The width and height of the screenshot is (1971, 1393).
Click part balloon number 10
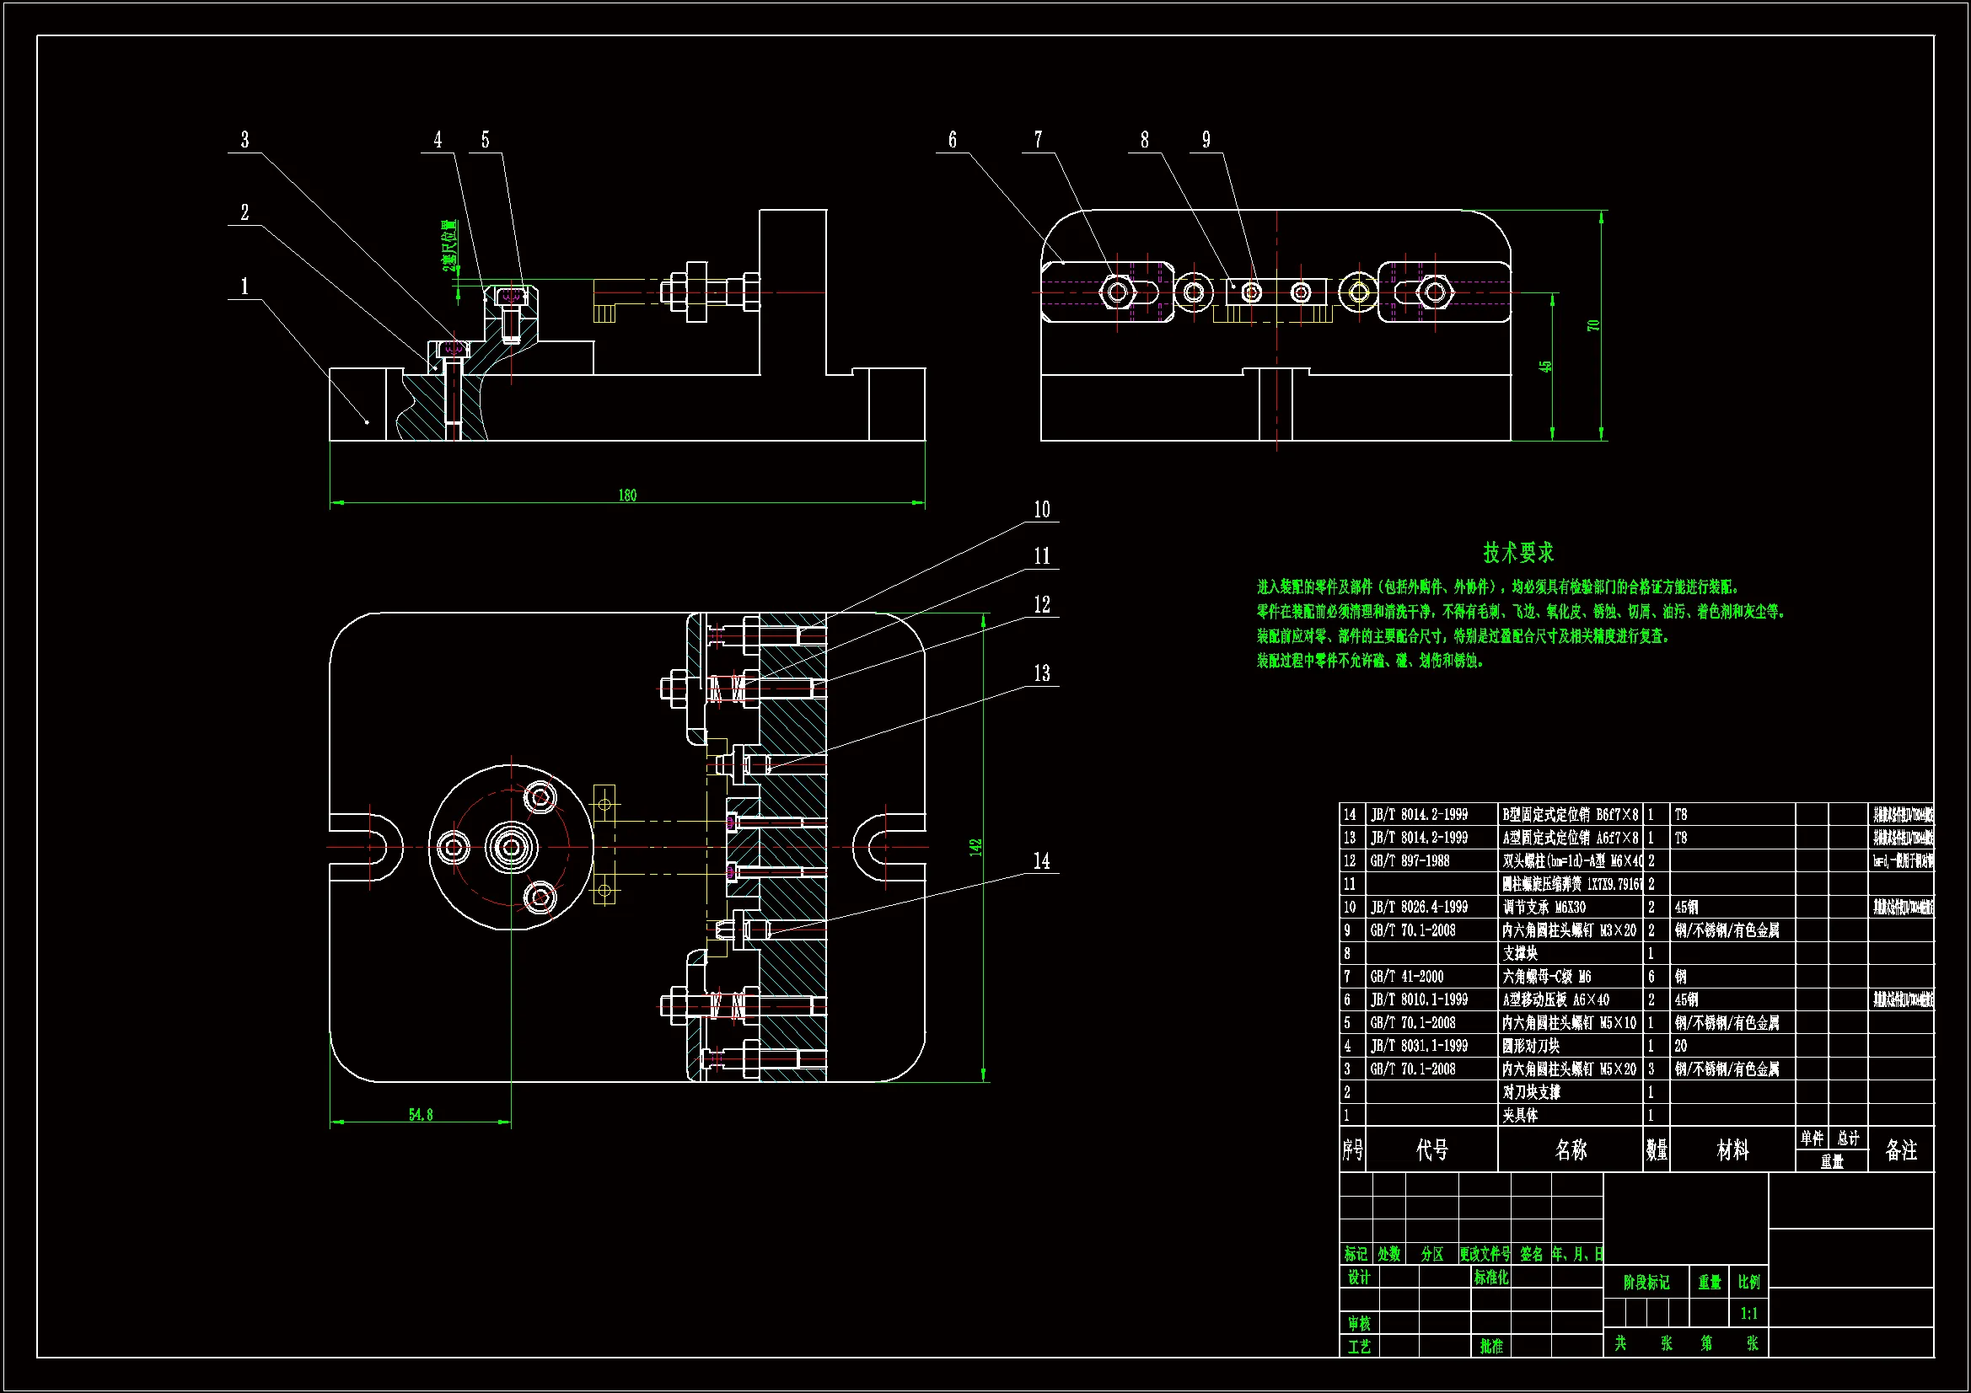pyautogui.click(x=1041, y=510)
